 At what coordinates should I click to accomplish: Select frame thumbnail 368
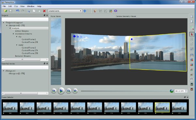[x=10, y=107]
